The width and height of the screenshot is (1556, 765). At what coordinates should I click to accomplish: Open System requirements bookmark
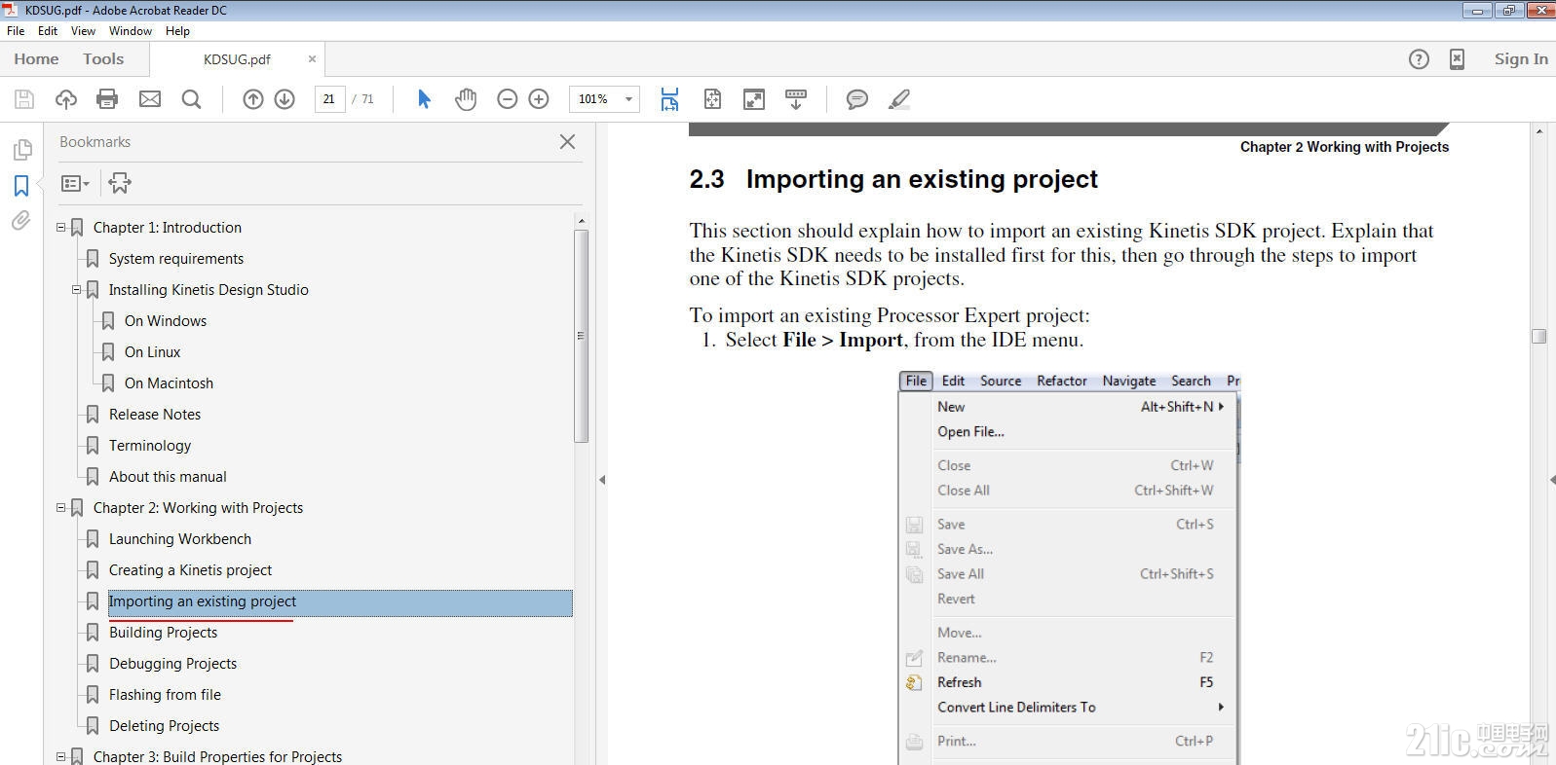176,259
